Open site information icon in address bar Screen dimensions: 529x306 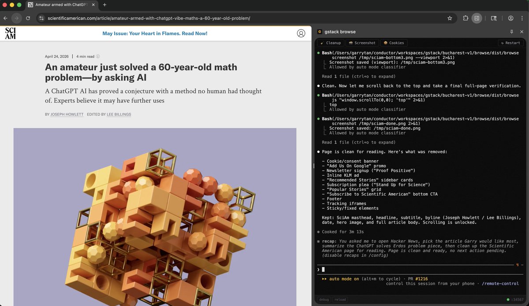click(x=41, y=18)
